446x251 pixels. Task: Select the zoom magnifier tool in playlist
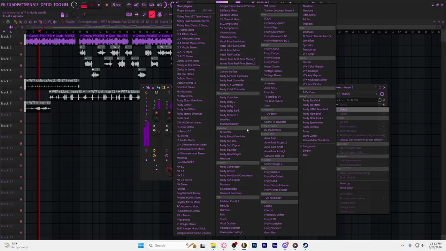pyautogui.click(x=51, y=22)
